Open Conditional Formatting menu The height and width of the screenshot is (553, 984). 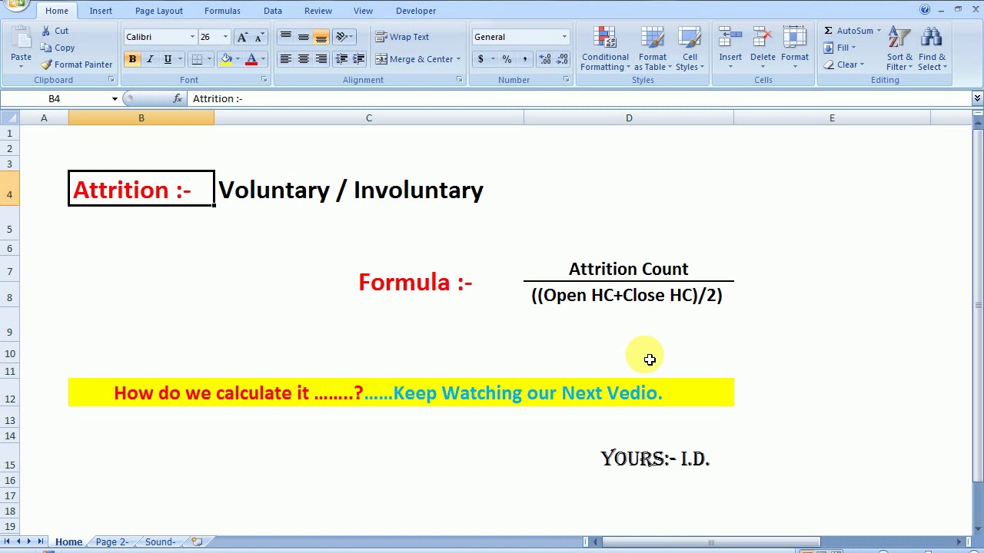(x=605, y=49)
